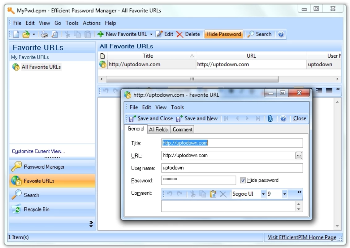
Task: Open the File menu in main window
Action: [17, 23]
